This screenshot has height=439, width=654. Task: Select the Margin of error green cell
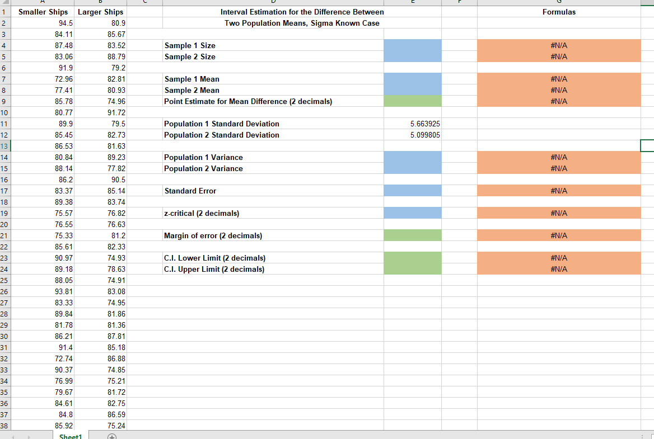(413, 235)
